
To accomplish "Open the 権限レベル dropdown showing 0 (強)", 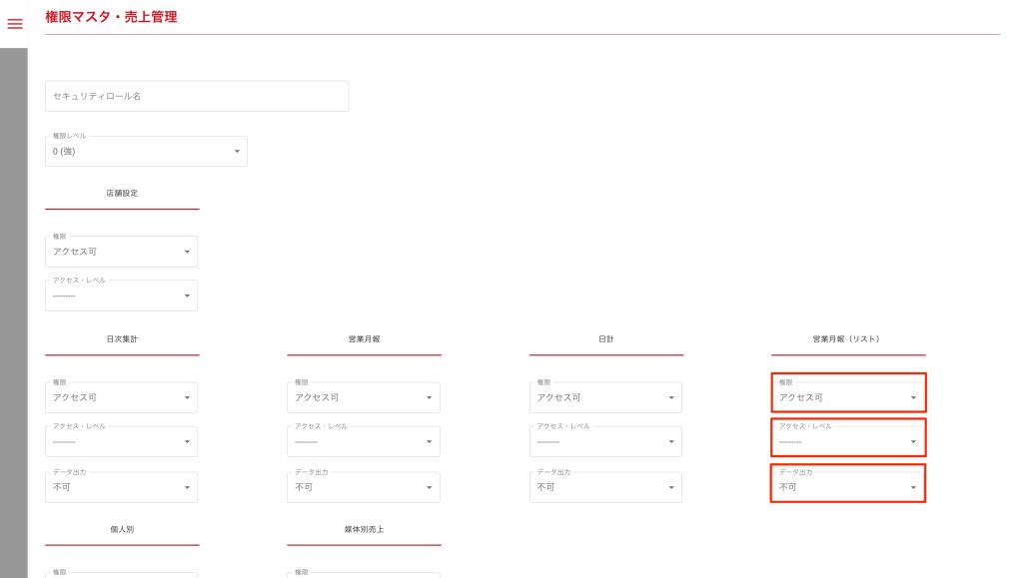I will [x=146, y=151].
